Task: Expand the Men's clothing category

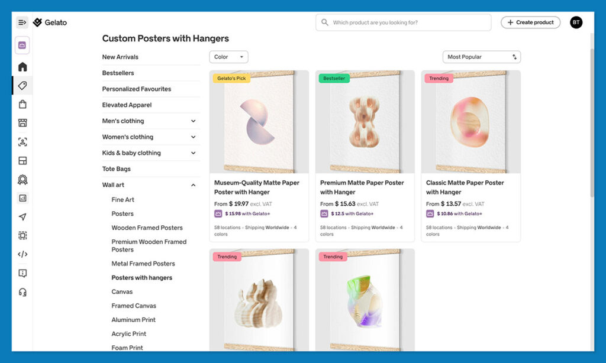Action: [193, 121]
